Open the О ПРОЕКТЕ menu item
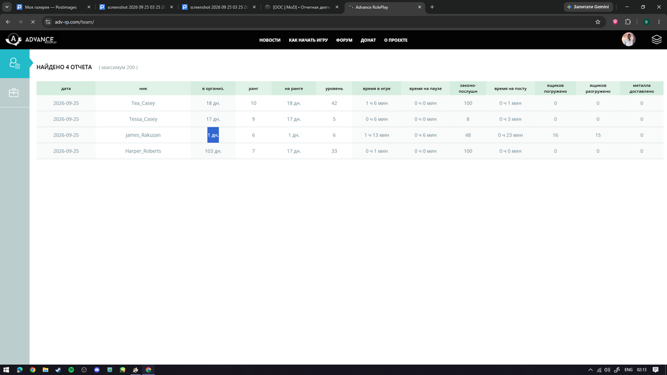 396,40
